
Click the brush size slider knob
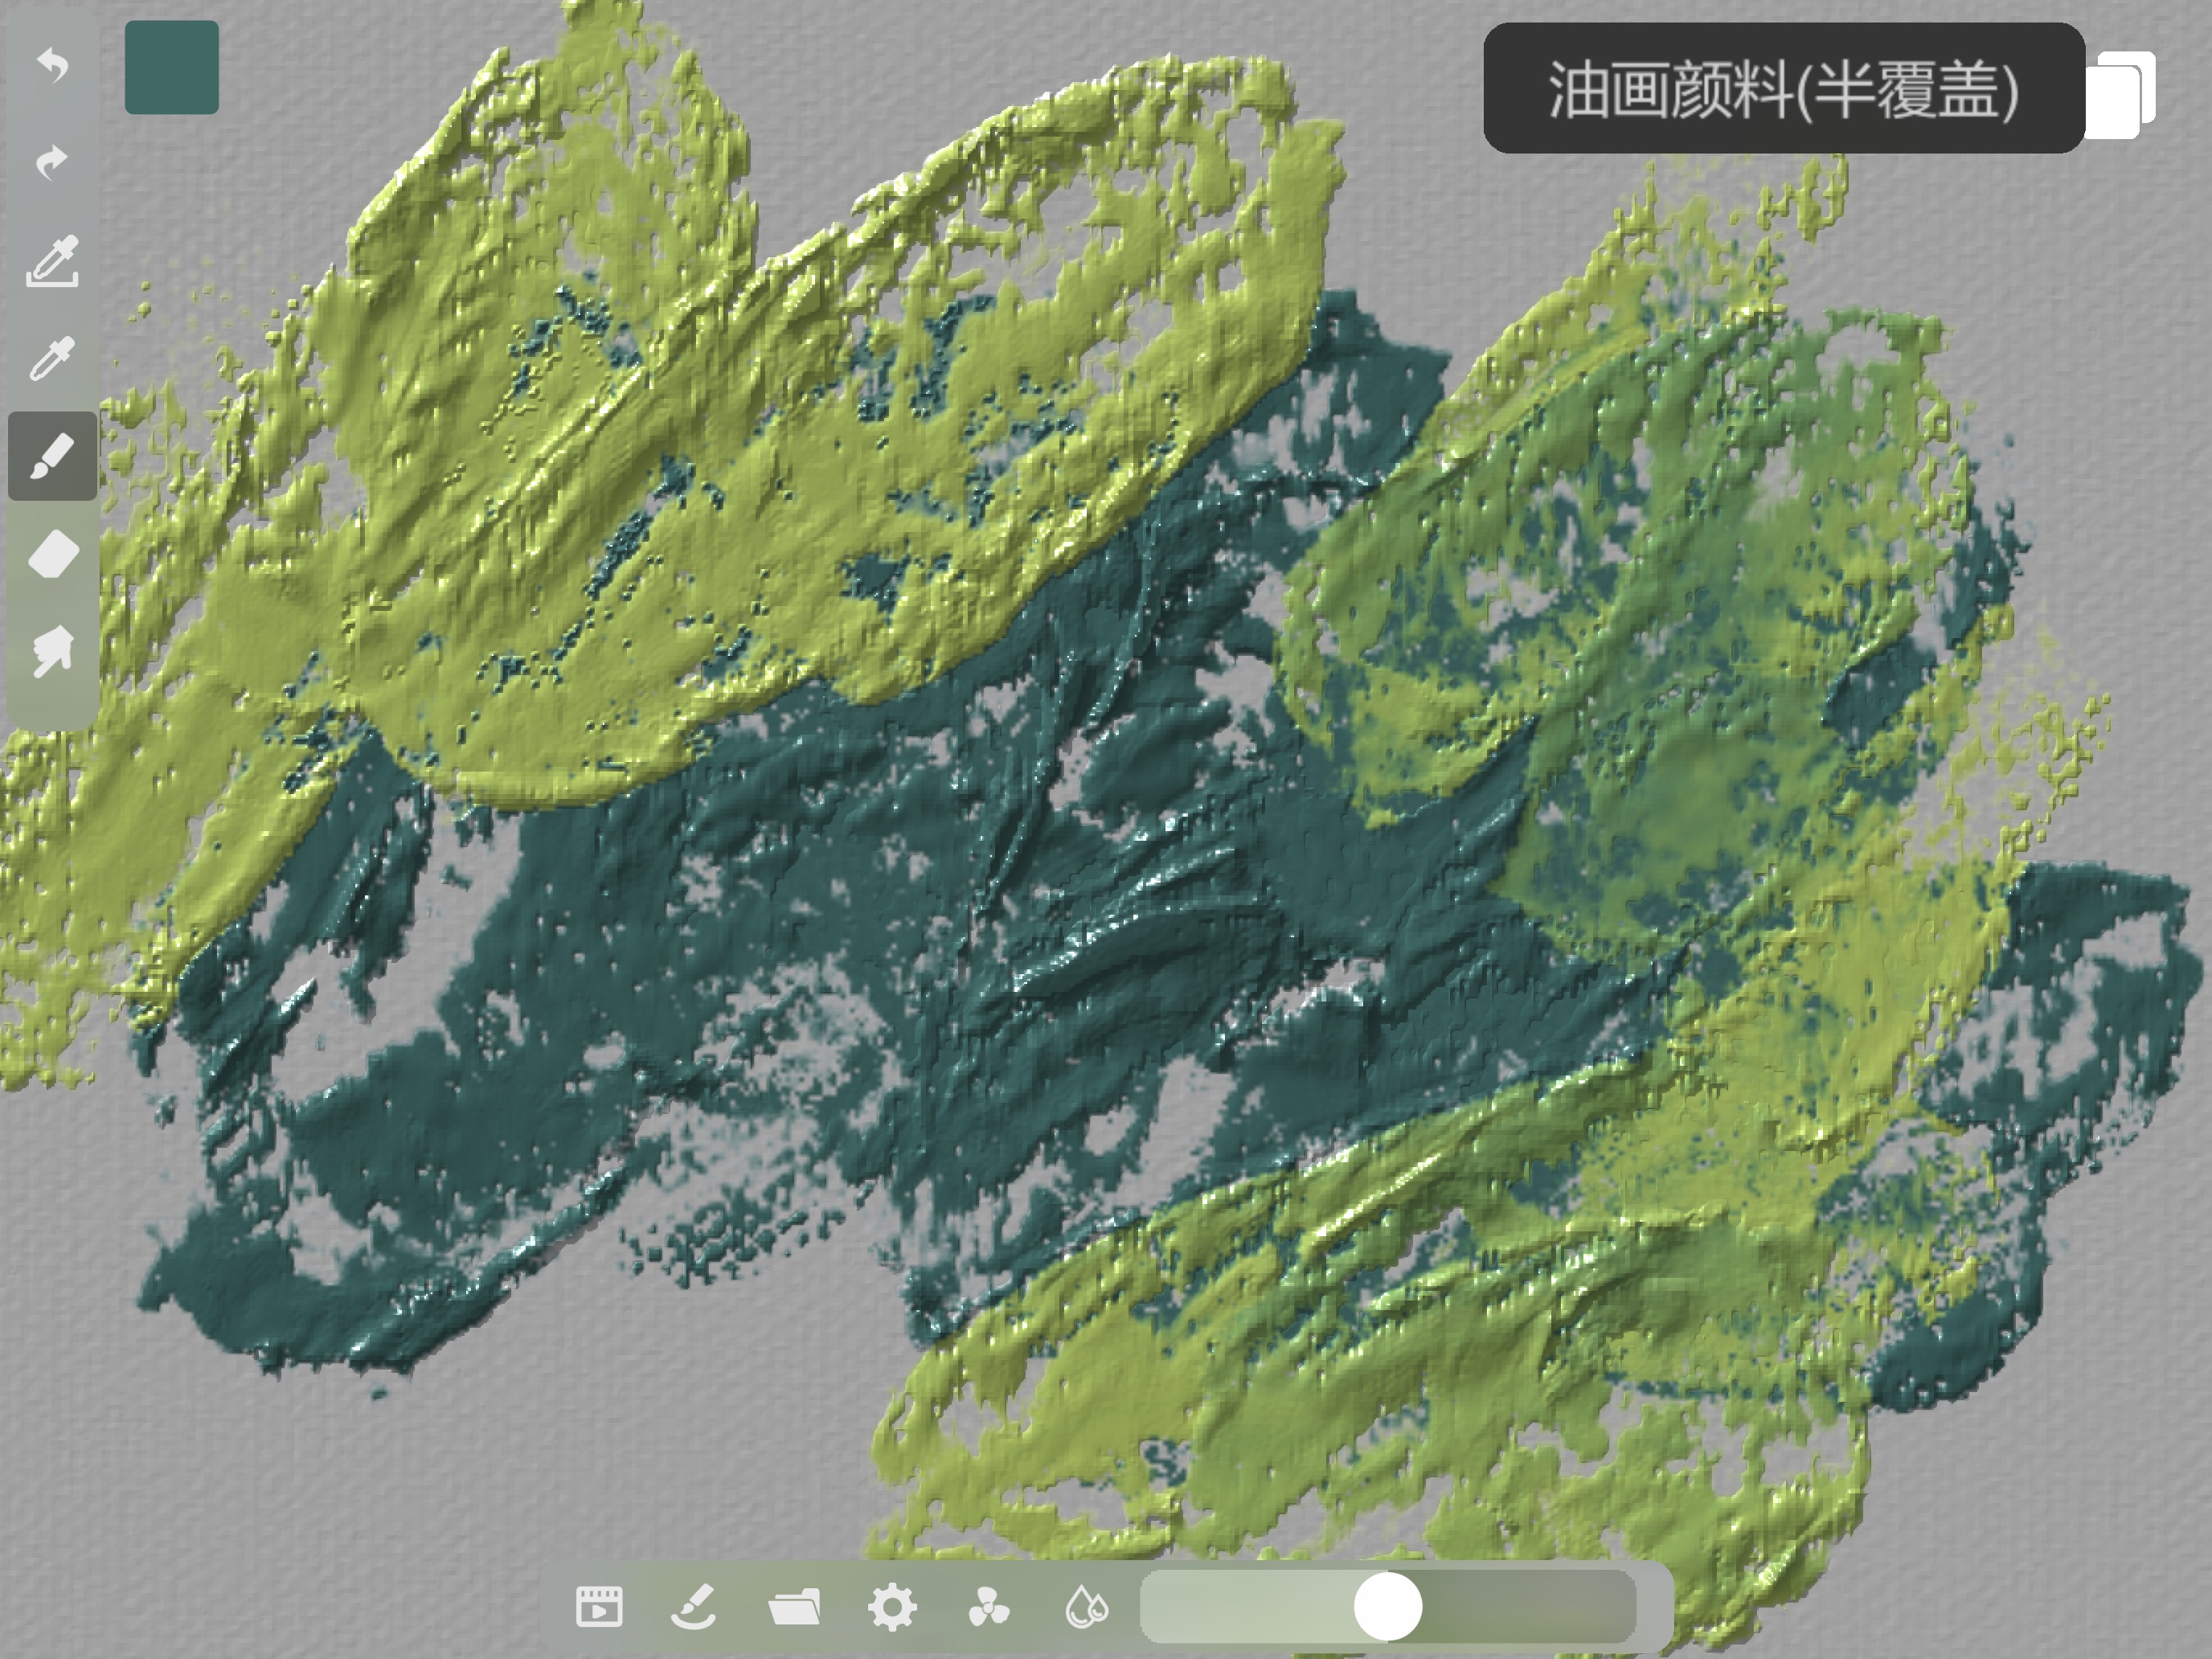coord(1388,1606)
